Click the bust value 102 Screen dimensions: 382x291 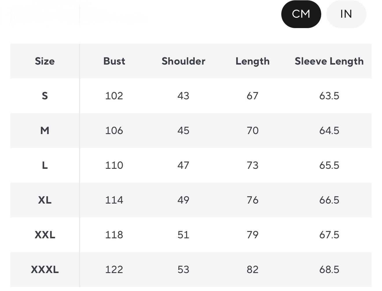[114, 96]
